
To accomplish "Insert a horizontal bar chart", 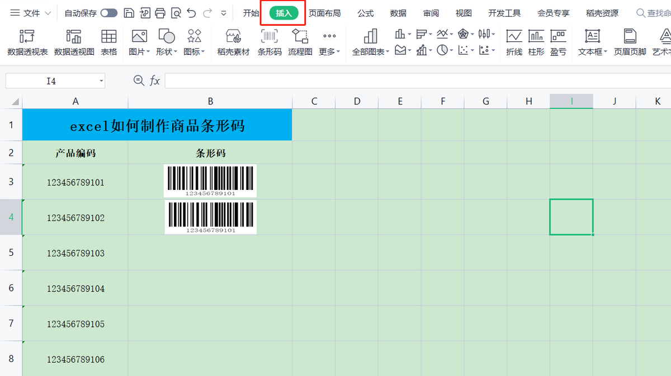I will pyautogui.click(x=424, y=34).
